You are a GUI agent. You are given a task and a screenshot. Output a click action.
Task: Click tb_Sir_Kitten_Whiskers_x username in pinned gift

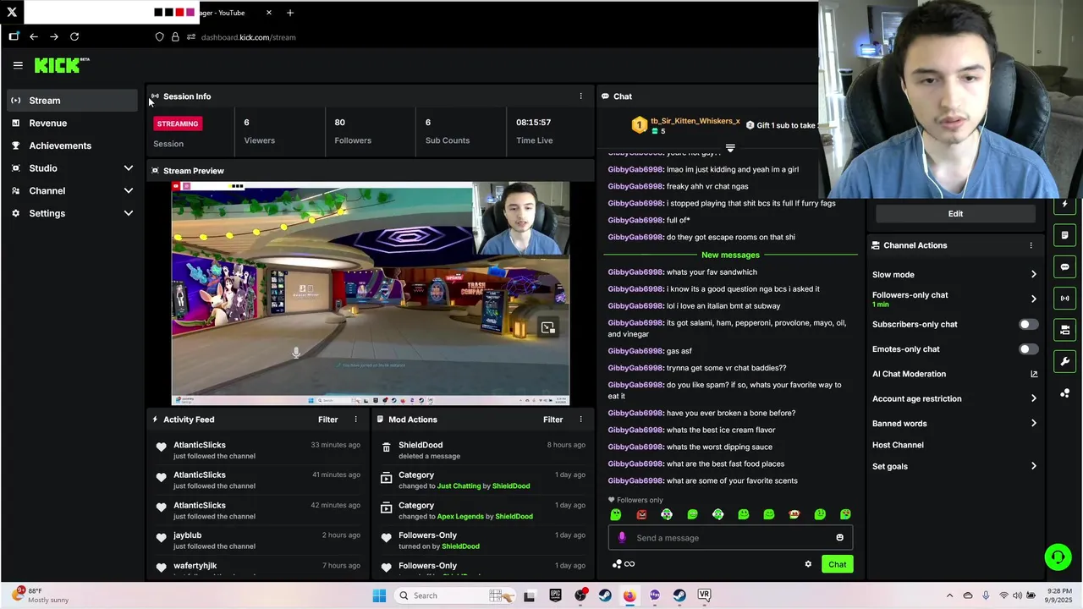coord(695,122)
